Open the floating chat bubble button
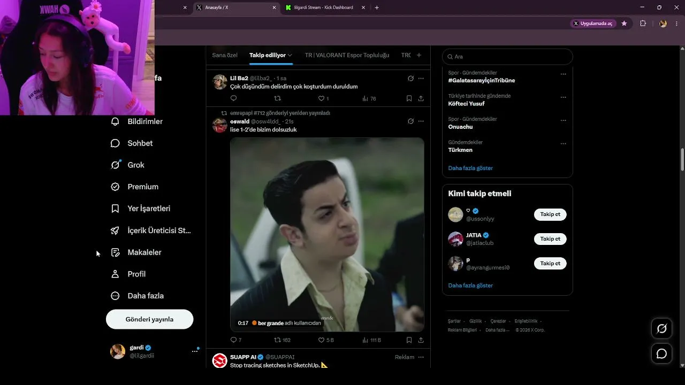The height and width of the screenshot is (385, 685). [x=662, y=354]
